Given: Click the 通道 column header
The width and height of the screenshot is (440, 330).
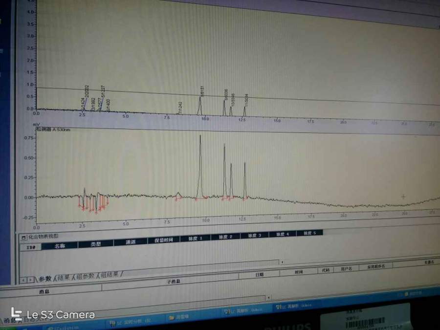Looking at the screenshot, I should click(x=131, y=242).
